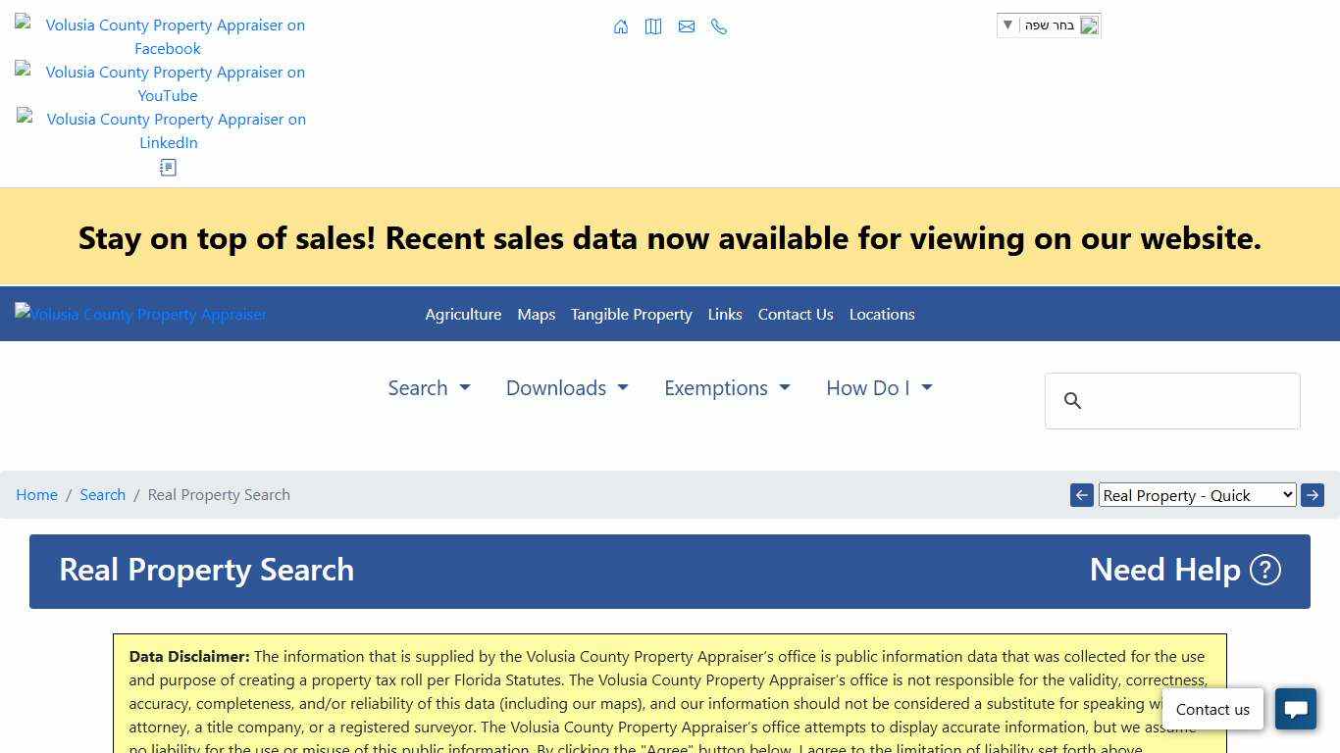This screenshot has width=1340, height=753.
Task: Expand the Exemptions dropdown
Action: tap(727, 388)
